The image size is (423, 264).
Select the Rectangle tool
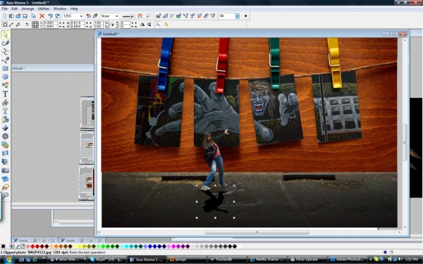click(x=5, y=68)
